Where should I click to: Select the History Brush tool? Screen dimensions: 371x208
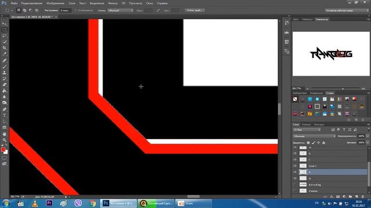(x=4, y=79)
